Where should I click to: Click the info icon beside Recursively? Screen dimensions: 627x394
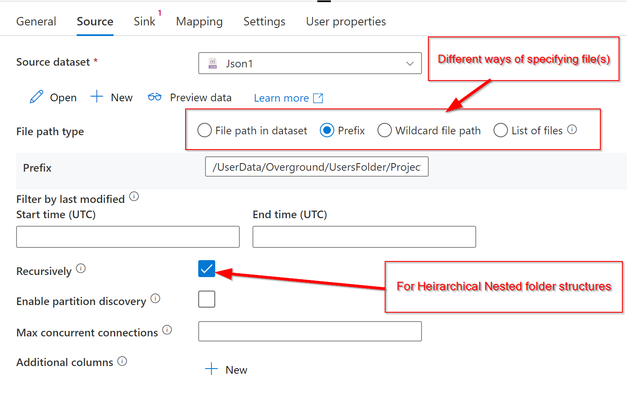click(x=82, y=268)
